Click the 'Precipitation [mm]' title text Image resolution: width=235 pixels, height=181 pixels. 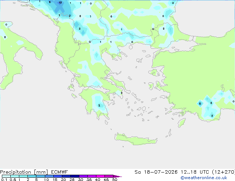point(24,172)
